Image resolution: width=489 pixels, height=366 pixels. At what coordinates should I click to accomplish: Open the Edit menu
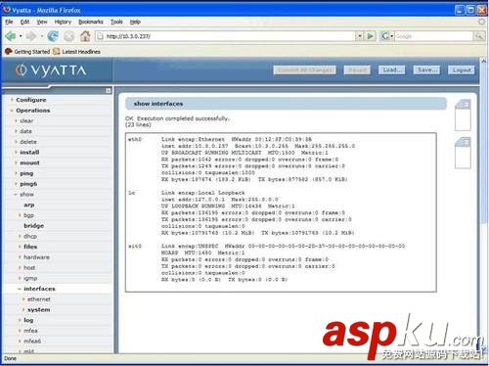click(24, 22)
